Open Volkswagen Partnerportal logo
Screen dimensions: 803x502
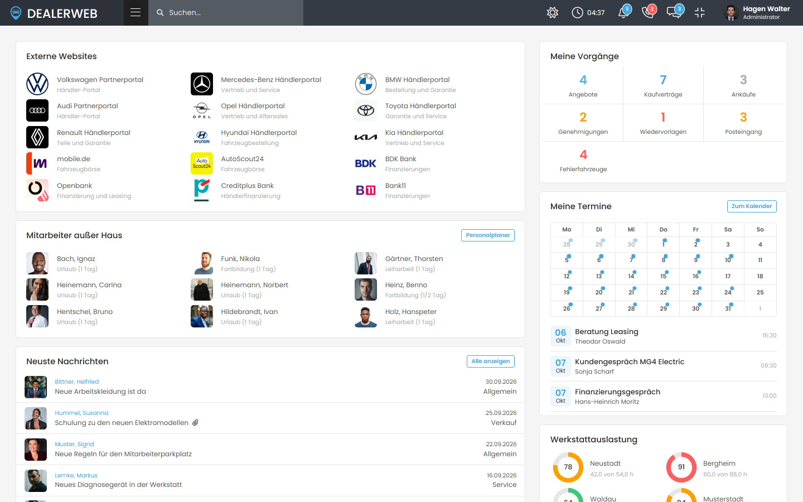pyautogui.click(x=37, y=84)
